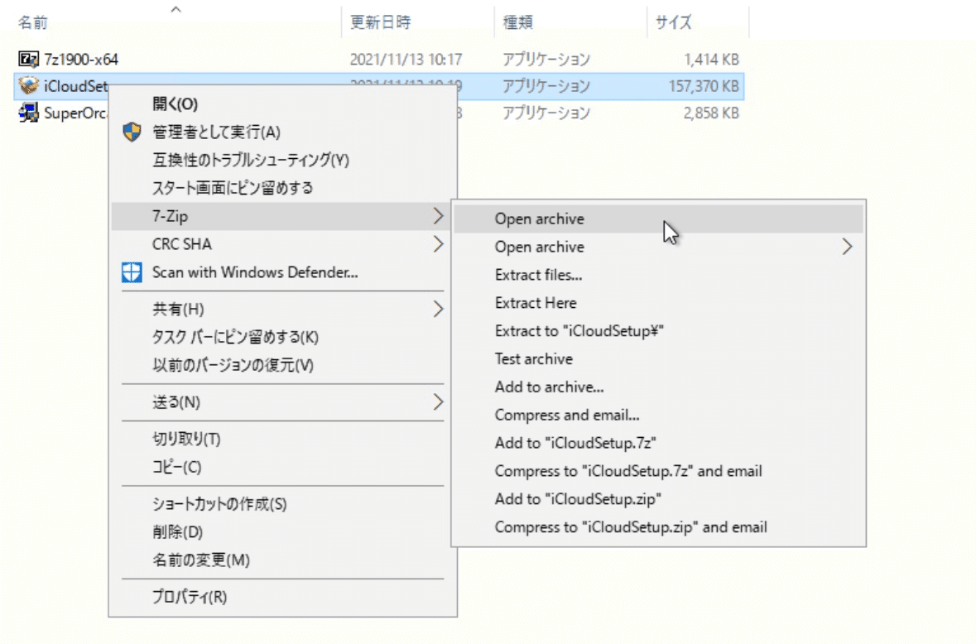
Task: Click the Windows Defender scan icon
Action: tap(132, 272)
